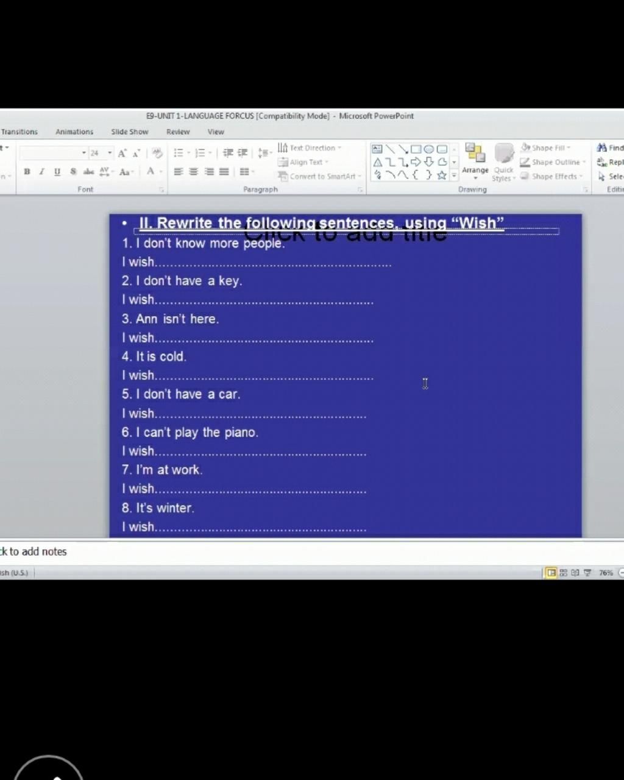Click Convert to SmartArt
Screen dimensions: 624x780
319,176
